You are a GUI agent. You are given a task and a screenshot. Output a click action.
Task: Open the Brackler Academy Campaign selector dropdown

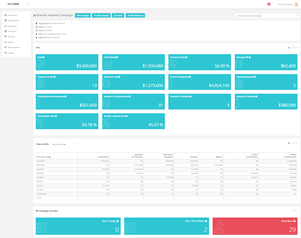click(x=268, y=16)
